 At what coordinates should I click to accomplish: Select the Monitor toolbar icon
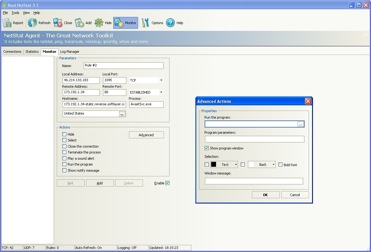[x=125, y=23]
